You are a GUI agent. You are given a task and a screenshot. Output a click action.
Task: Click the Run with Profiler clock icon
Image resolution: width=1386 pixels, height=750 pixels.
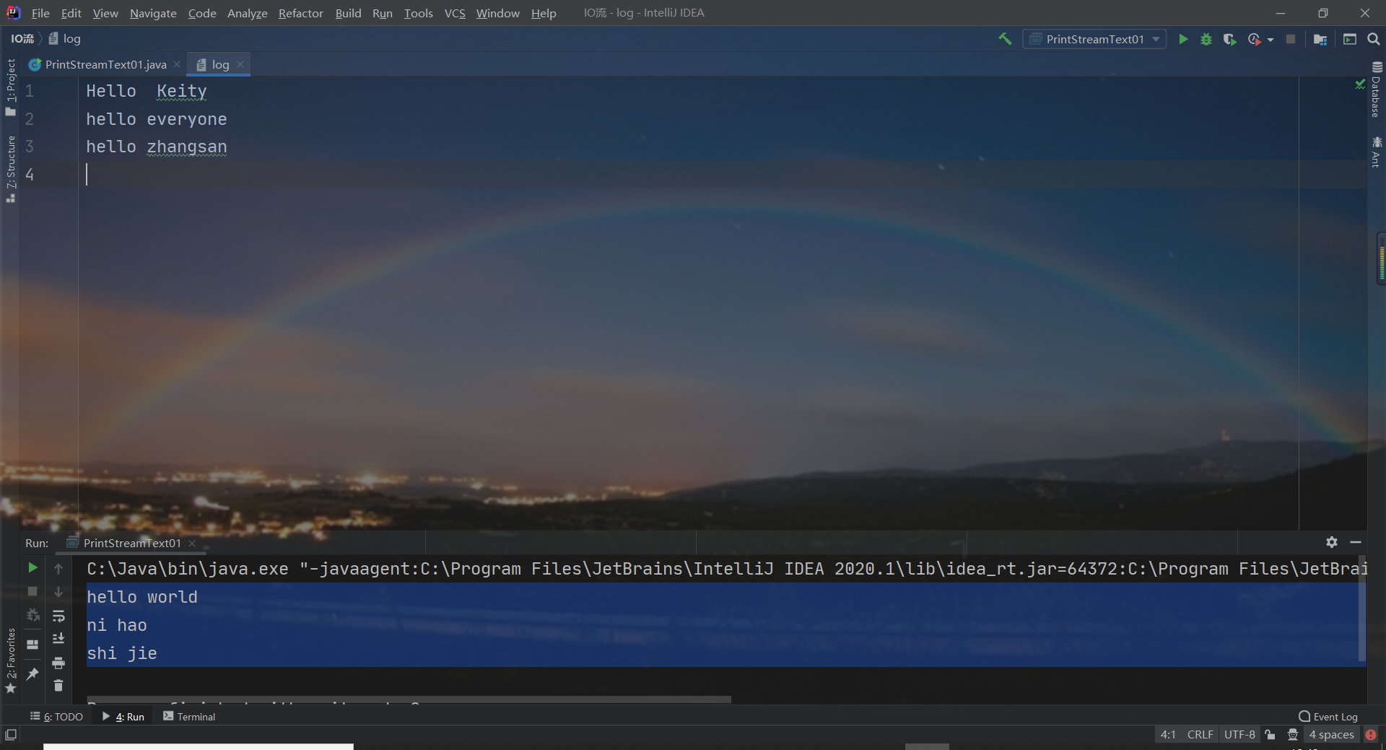1255,39
